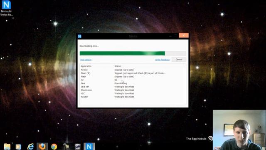Open the Write feedback link
The image size is (266, 150).
(x=163, y=60)
